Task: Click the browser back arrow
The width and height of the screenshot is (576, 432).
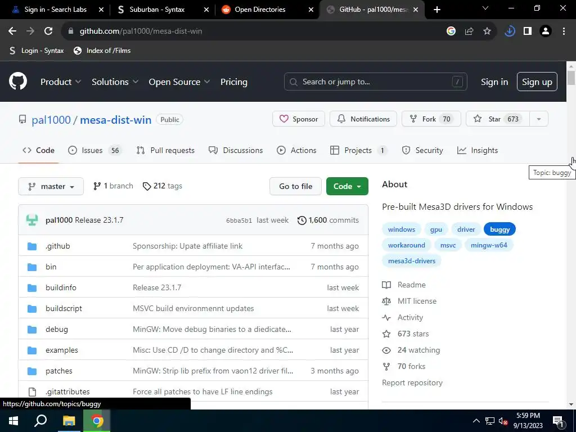Action: pyautogui.click(x=12, y=31)
